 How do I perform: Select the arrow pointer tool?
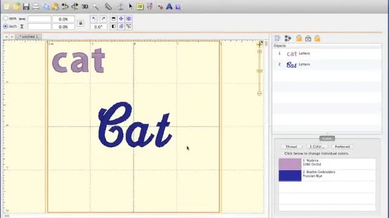click(x=131, y=7)
